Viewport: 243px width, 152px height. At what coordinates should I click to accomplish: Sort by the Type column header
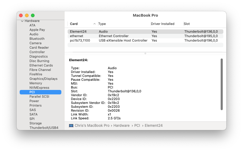coord(102,24)
